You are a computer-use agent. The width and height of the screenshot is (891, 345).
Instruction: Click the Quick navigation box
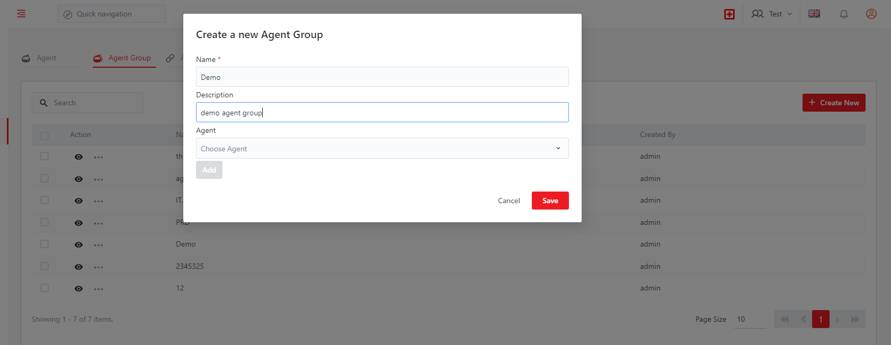pos(112,14)
